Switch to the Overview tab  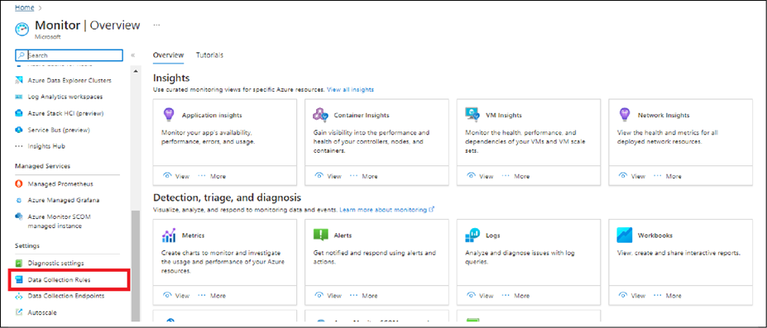[168, 55]
